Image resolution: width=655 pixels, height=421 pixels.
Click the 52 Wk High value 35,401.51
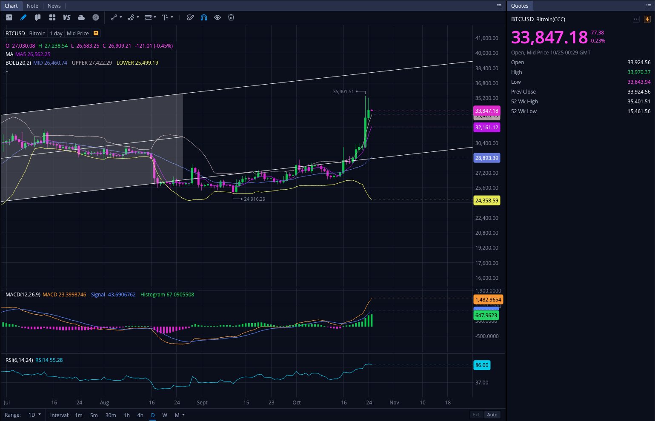coord(639,101)
